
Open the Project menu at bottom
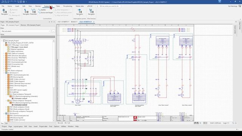click(4, 127)
